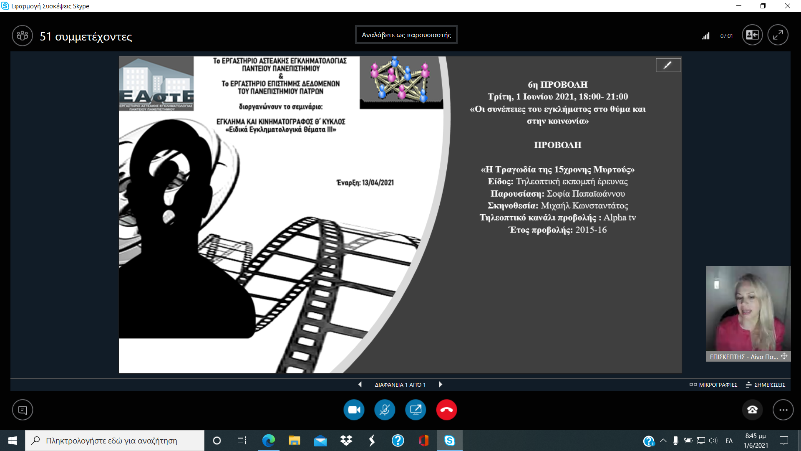Open the layout picker icon
This screenshot has width=801, height=451.
click(x=752, y=35)
